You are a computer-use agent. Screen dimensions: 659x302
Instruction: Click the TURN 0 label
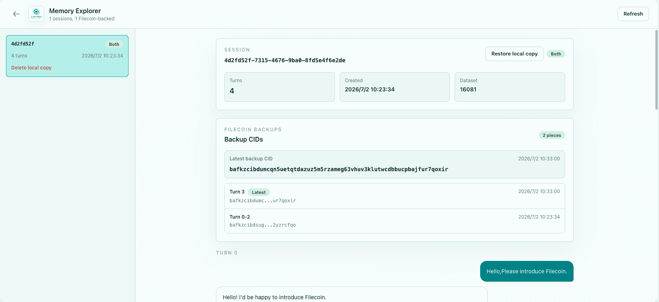coord(227,253)
